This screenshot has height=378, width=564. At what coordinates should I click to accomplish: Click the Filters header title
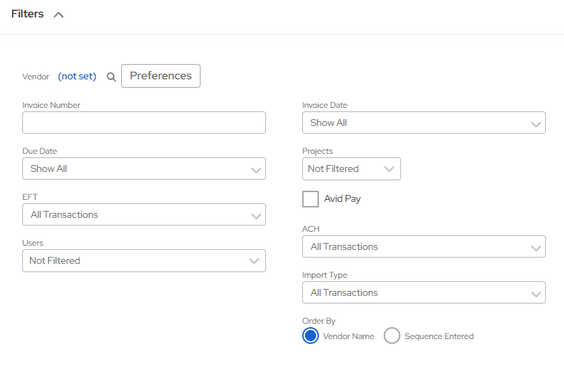pos(27,14)
